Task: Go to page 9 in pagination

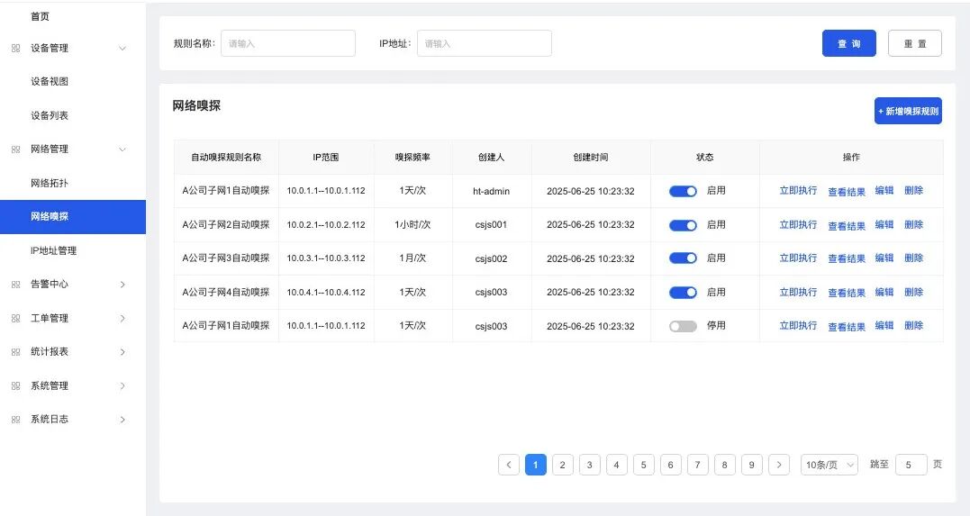Action: (x=752, y=465)
